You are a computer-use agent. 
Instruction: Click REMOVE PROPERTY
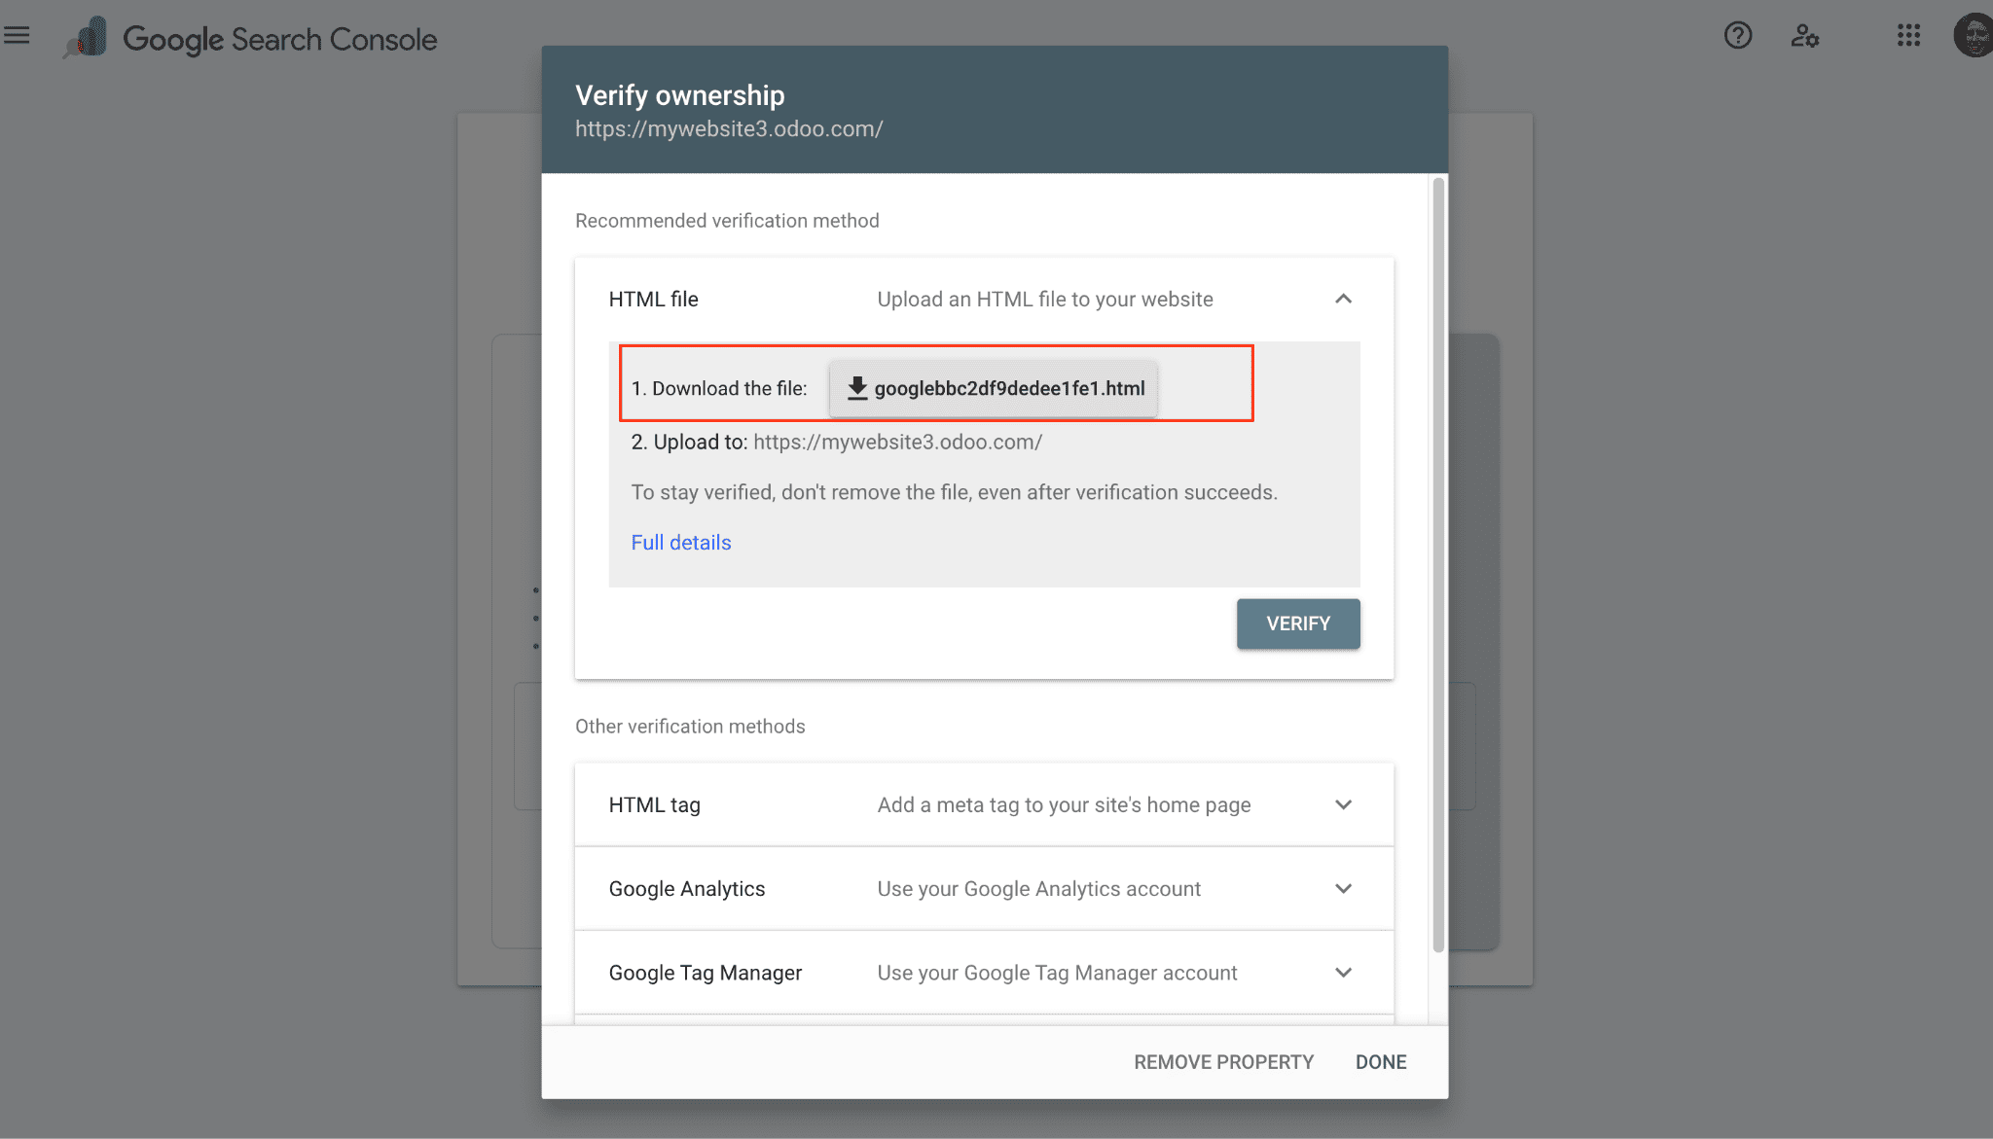click(x=1223, y=1062)
